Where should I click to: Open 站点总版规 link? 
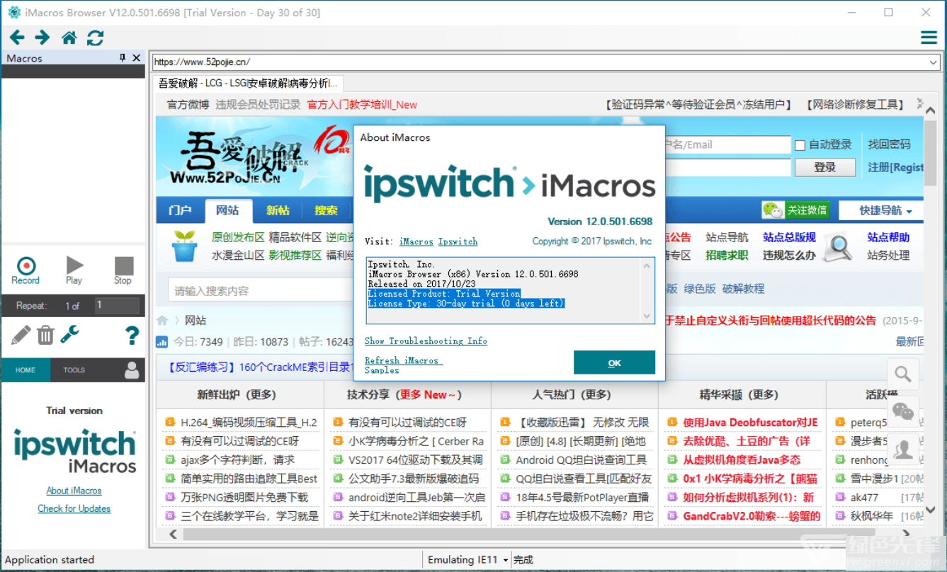789,237
